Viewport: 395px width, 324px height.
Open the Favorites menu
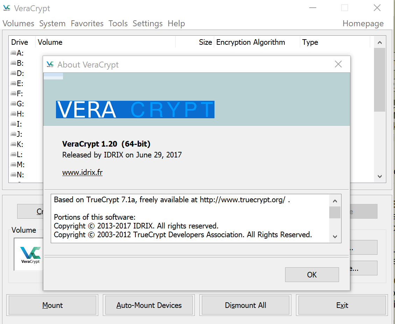(x=87, y=23)
